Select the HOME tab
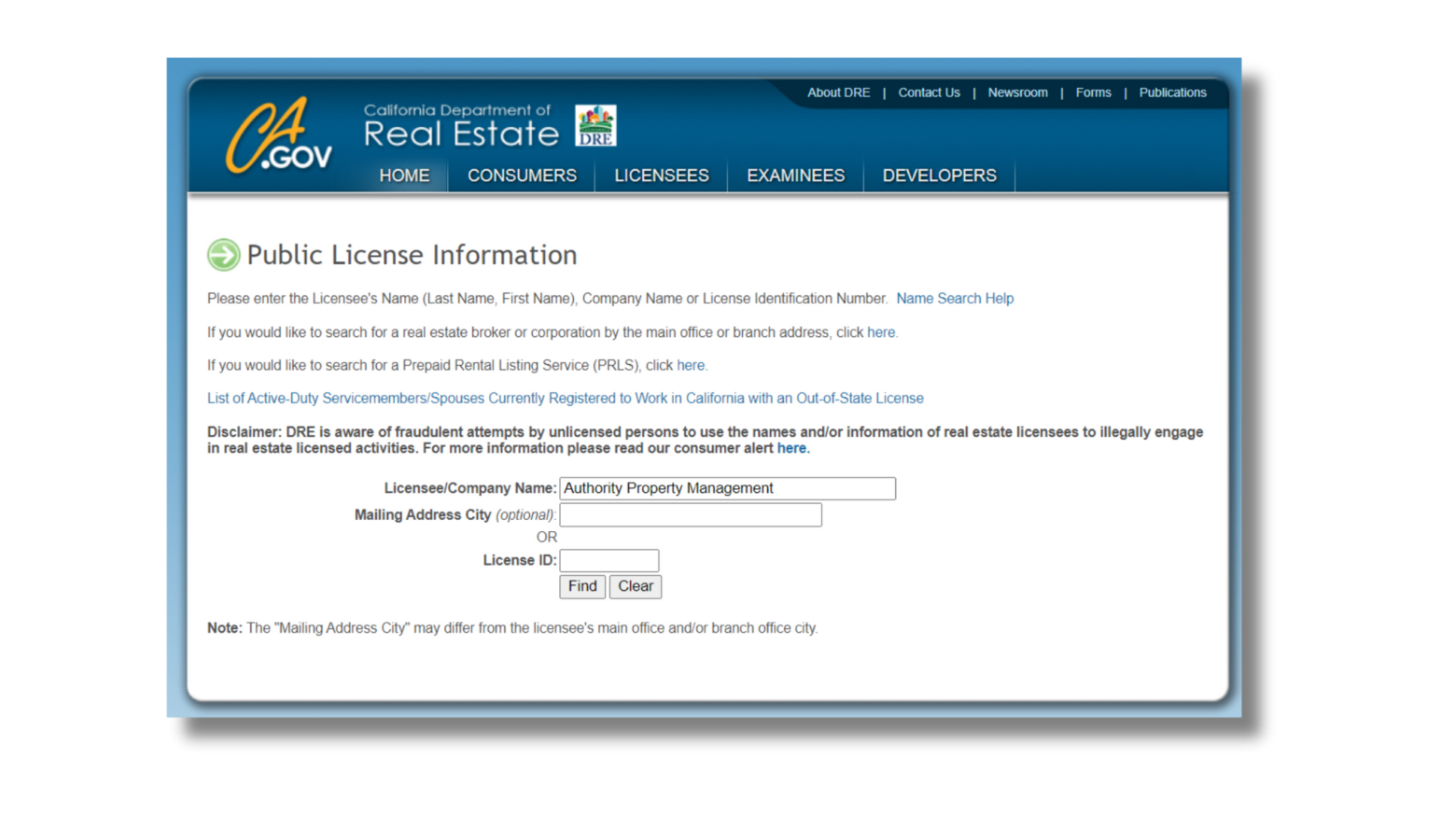 tap(404, 175)
